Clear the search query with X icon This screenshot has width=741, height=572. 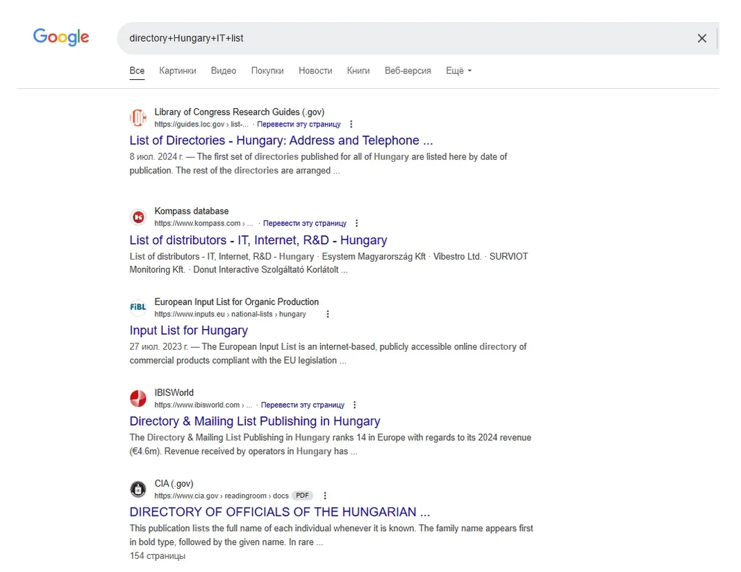(702, 38)
